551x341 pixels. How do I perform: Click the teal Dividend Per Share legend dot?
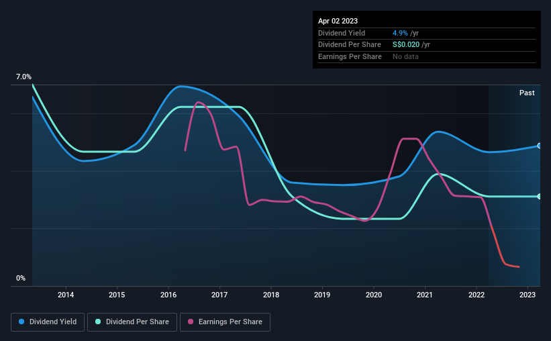98,322
